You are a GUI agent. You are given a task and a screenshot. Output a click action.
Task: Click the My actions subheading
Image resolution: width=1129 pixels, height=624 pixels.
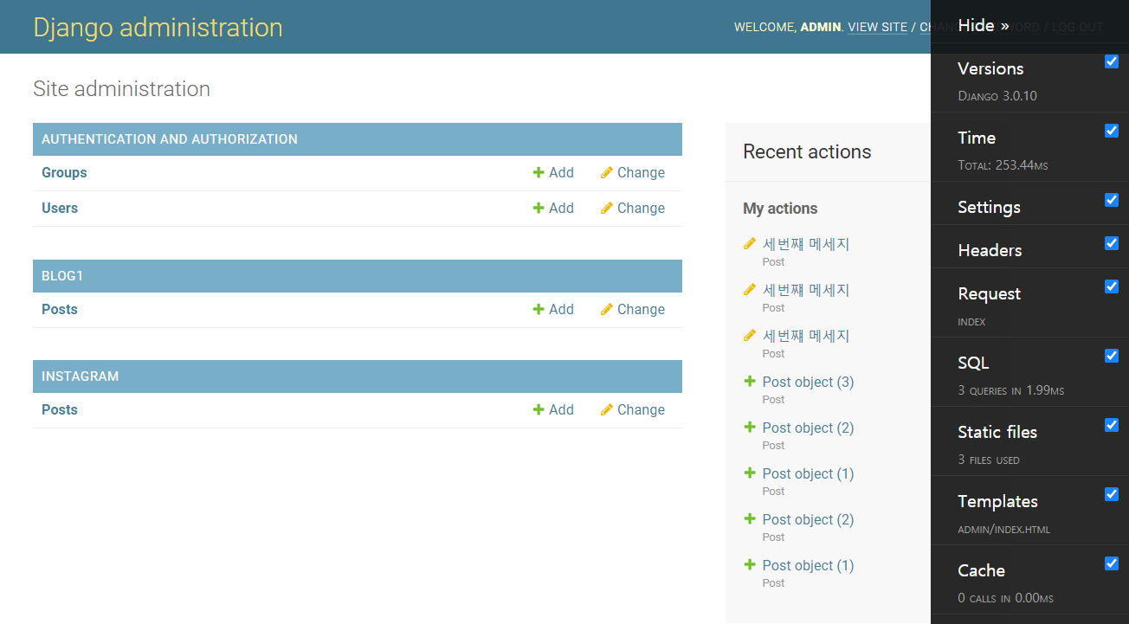click(780, 209)
